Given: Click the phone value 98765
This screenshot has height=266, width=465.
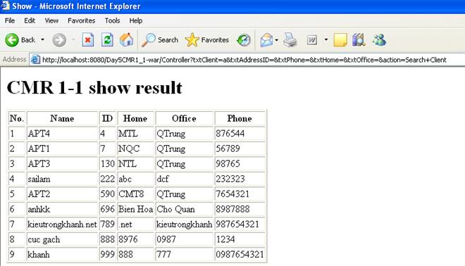Looking at the screenshot, I should [228, 164].
